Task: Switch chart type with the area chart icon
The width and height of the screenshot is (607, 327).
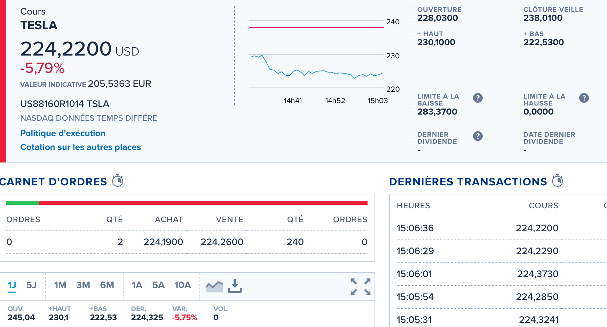Action: tap(214, 286)
